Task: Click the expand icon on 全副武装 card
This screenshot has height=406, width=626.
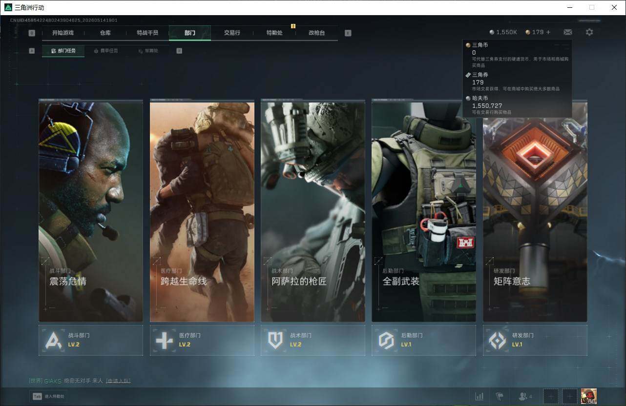Action: click(378, 261)
